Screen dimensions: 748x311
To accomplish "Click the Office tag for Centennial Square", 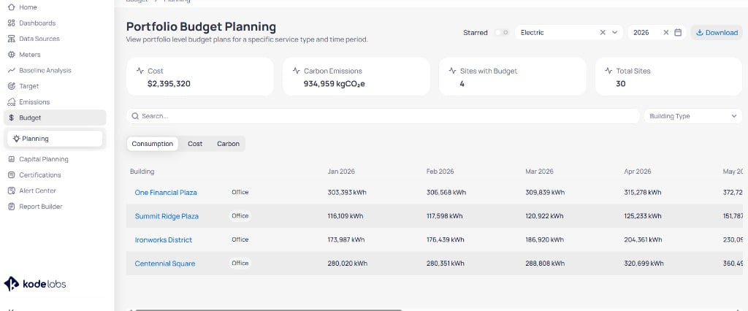I will (x=240, y=263).
